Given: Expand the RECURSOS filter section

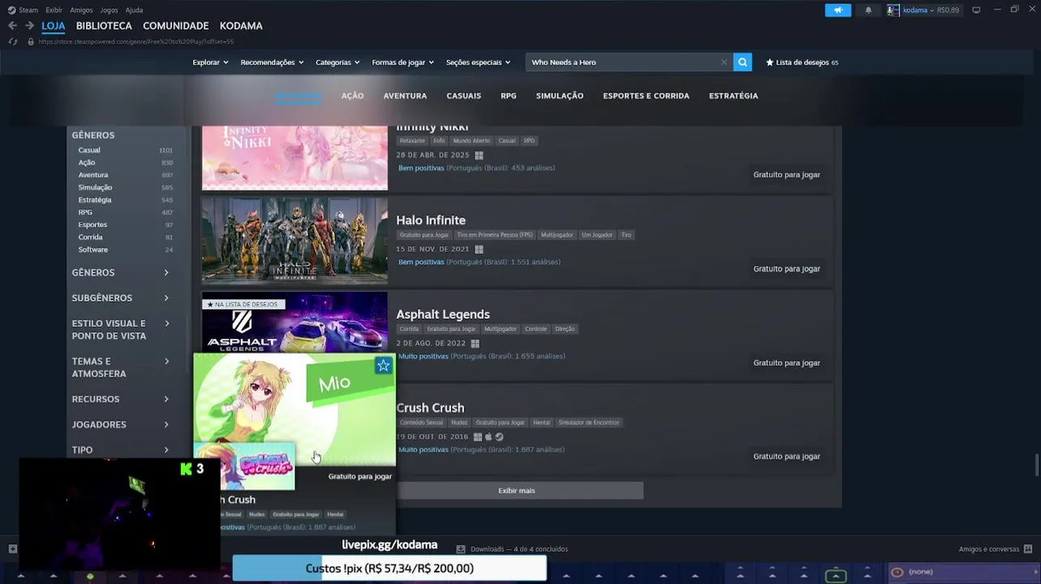Looking at the screenshot, I should 120,399.
